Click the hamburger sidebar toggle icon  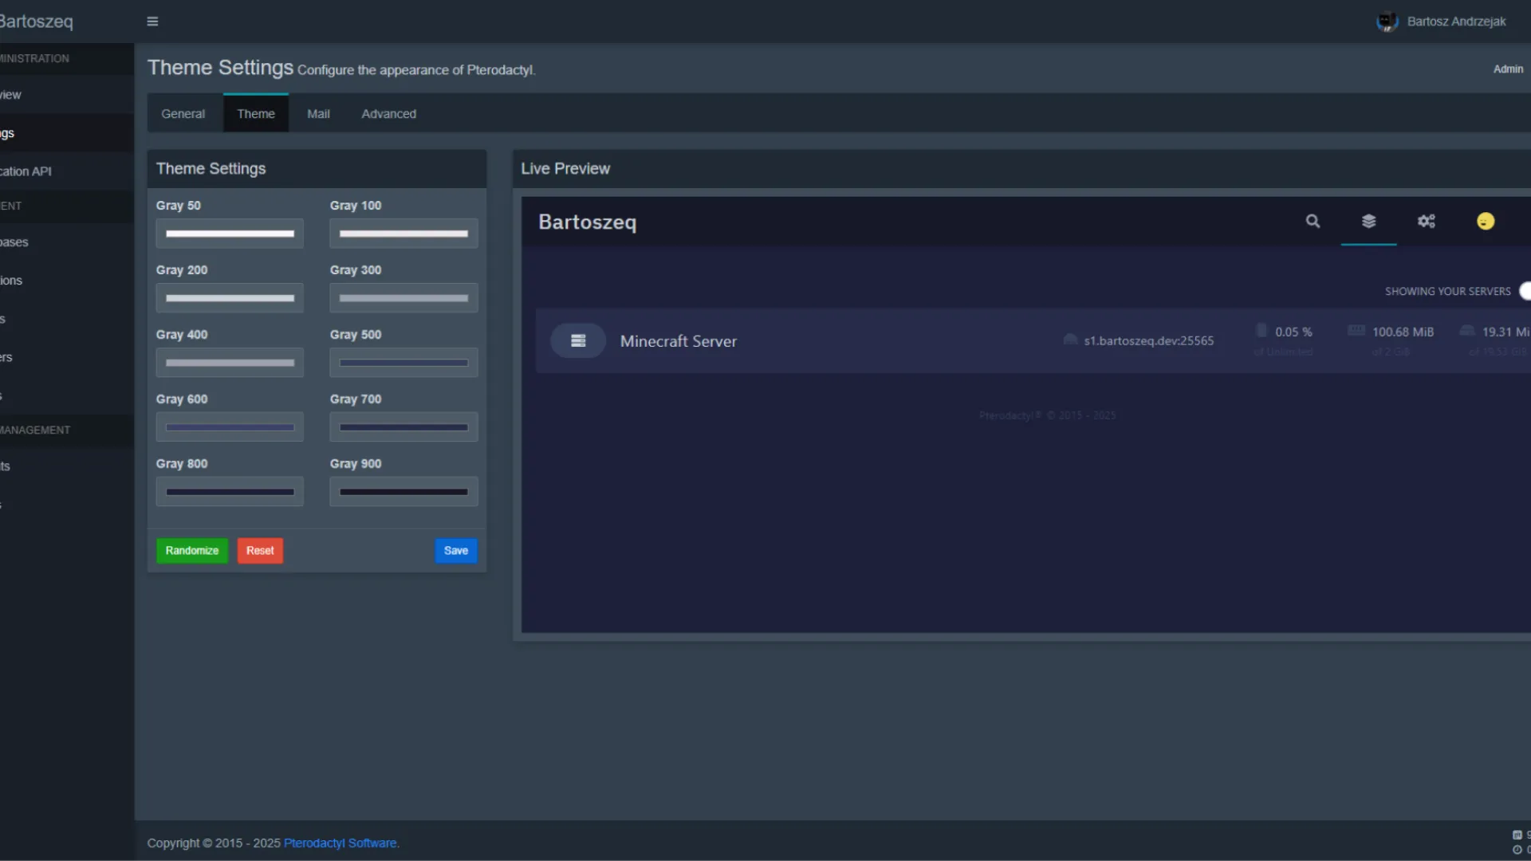point(152,22)
